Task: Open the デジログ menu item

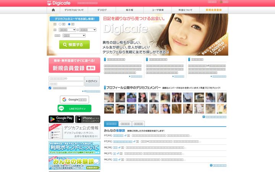Action: tap(102, 10)
